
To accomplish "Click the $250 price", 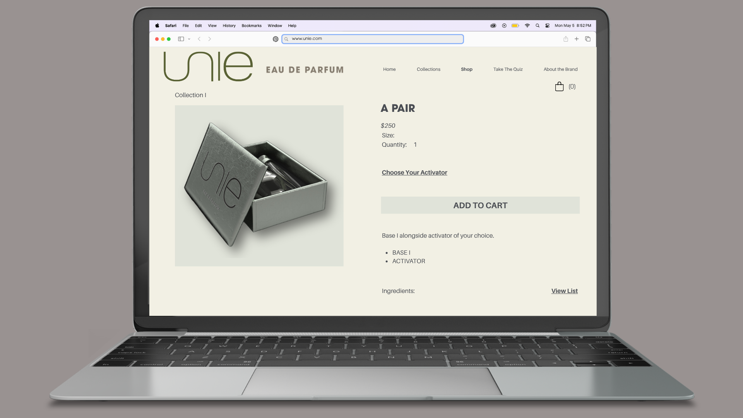I will 388,126.
